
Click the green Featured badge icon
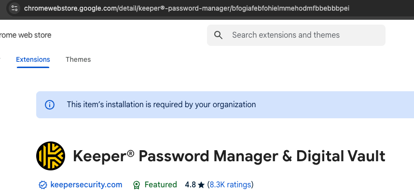(137, 185)
